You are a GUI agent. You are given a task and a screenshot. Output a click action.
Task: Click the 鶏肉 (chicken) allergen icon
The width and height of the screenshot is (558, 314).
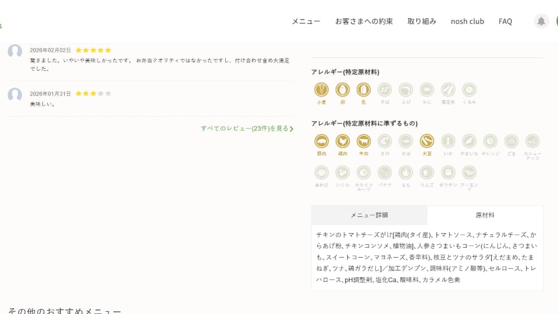342,141
